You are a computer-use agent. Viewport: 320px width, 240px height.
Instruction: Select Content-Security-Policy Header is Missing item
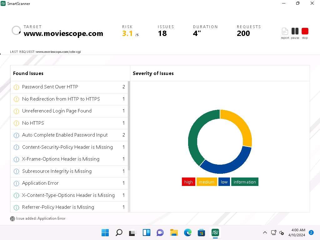pyautogui.click(x=67, y=147)
